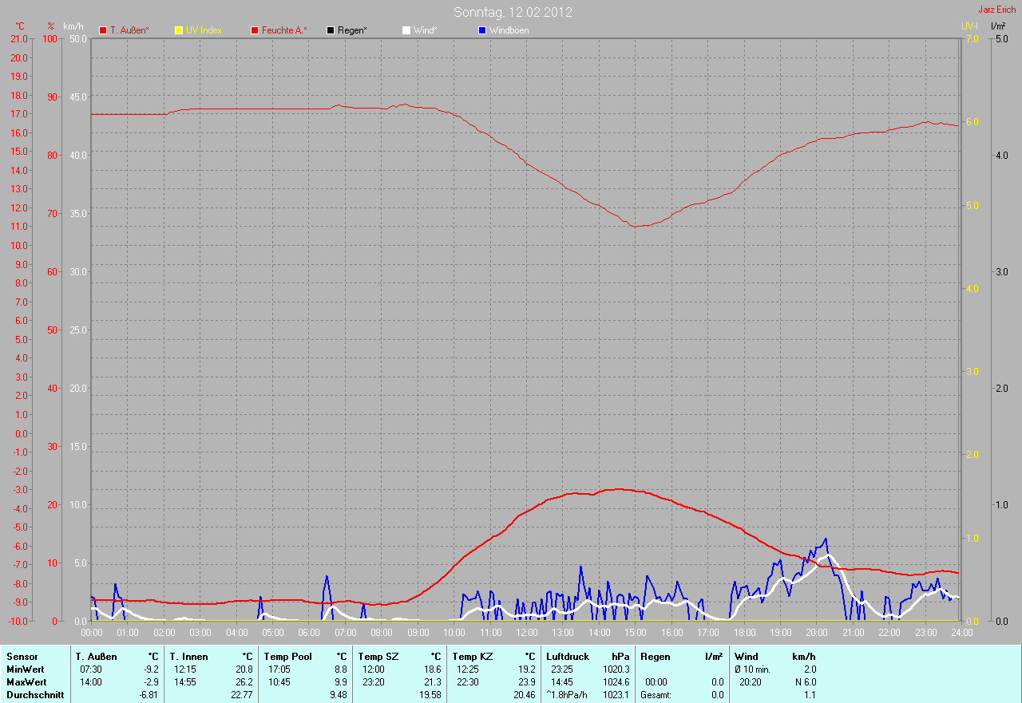The width and height of the screenshot is (1022, 703).
Task: Click the Luftdruck average '1023.1'
Action: [616, 695]
